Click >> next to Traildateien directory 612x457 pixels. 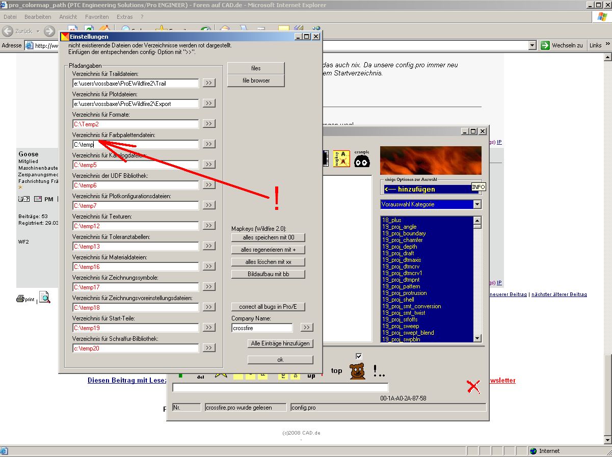[209, 83]
